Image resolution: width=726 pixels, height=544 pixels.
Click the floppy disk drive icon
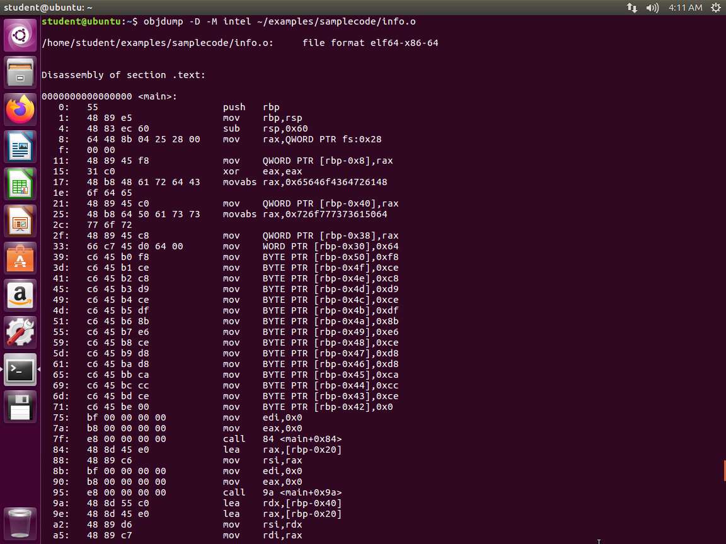20,407
